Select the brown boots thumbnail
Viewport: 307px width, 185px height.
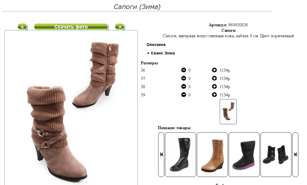click(x=228, y=112)
